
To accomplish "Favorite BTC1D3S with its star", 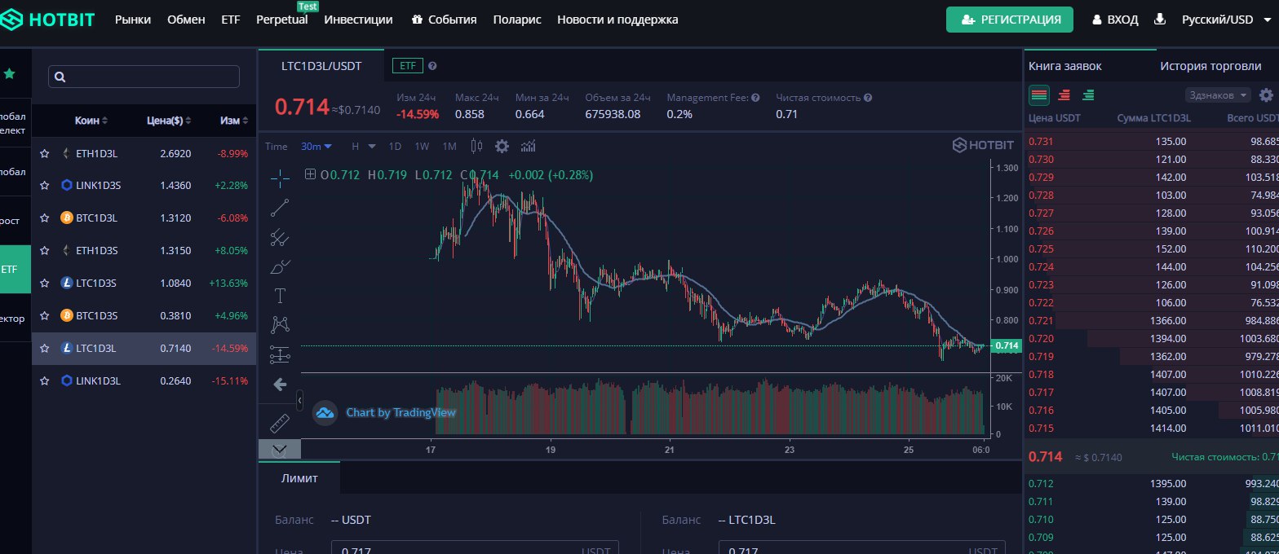I will click(45, 316).
